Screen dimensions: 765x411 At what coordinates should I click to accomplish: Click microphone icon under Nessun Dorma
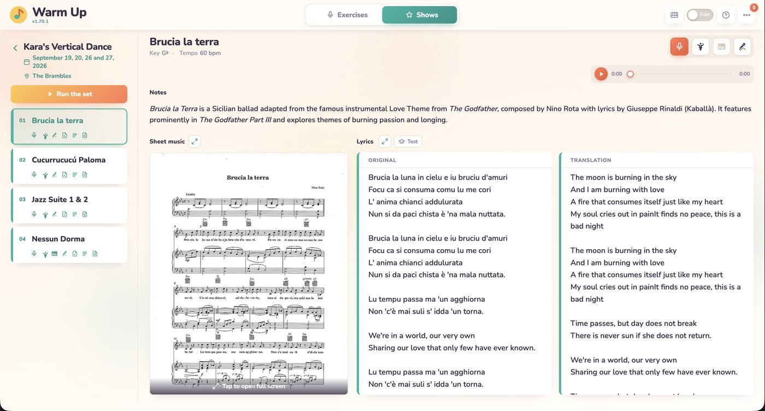(34, 254)
